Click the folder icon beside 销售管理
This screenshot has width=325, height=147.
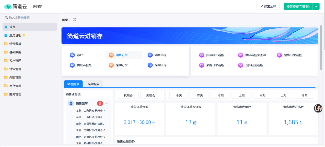point(6,69)
